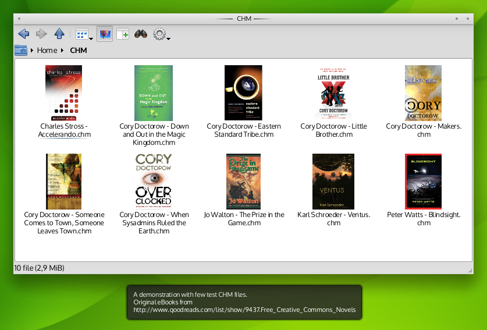Click label 'Jo Walton - The Prize in the Game.chm'
Image resolution: width=487 pixels, height=330 pixels.
coord(244,219)
